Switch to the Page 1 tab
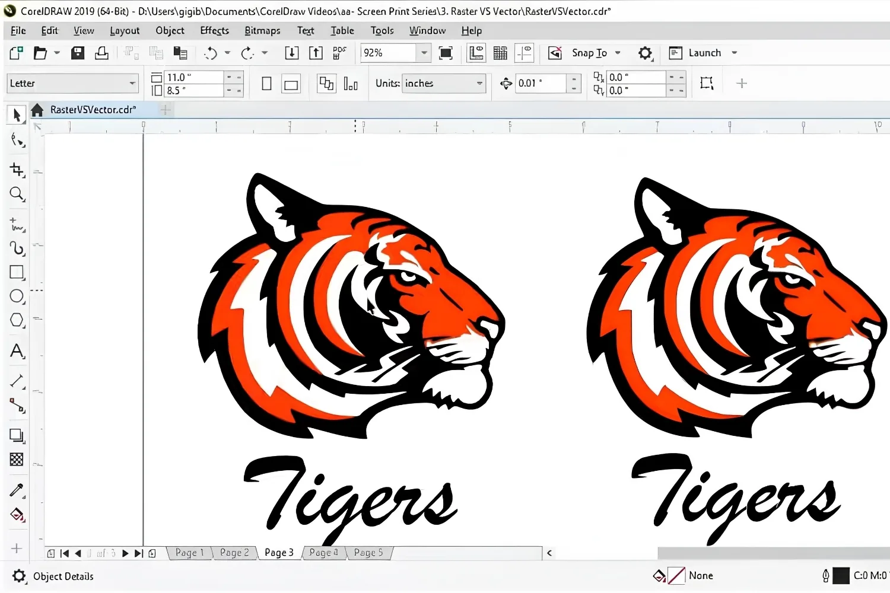 (190, 553)
